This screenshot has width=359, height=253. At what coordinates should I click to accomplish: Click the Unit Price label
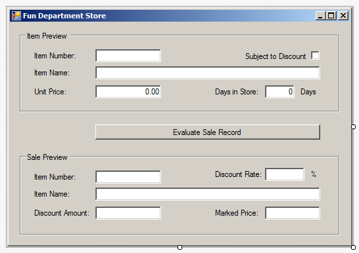(50, 92)
